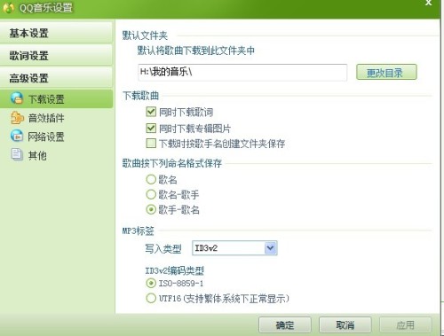Viewport: 444px width, 336px height.
Task: Click the 网络设置 globe icon
Action: 17,136
